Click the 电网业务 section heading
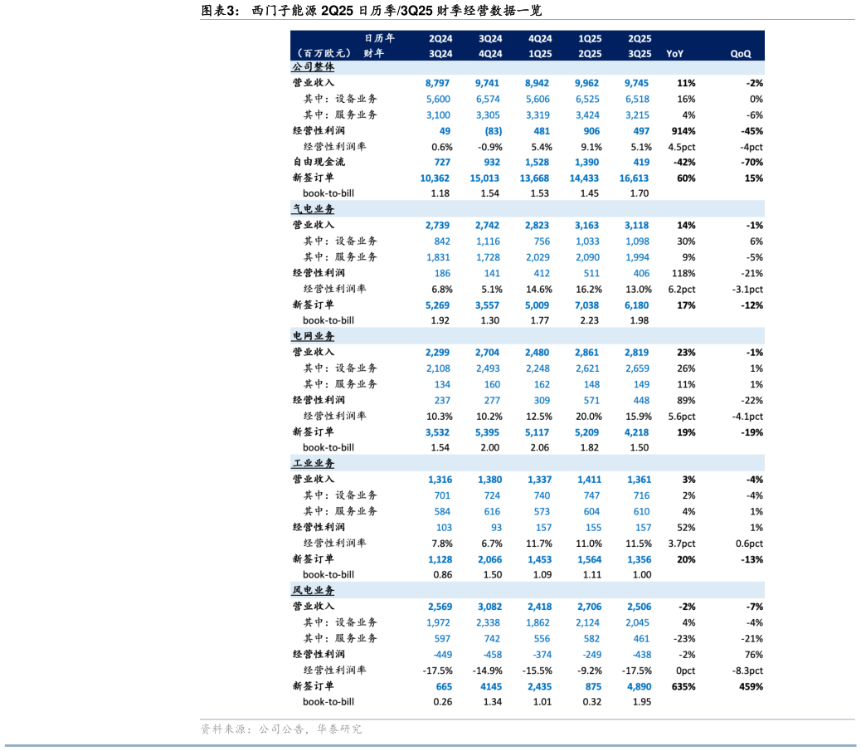This screenshot has width=861, height=751. (x=314, y=336)
